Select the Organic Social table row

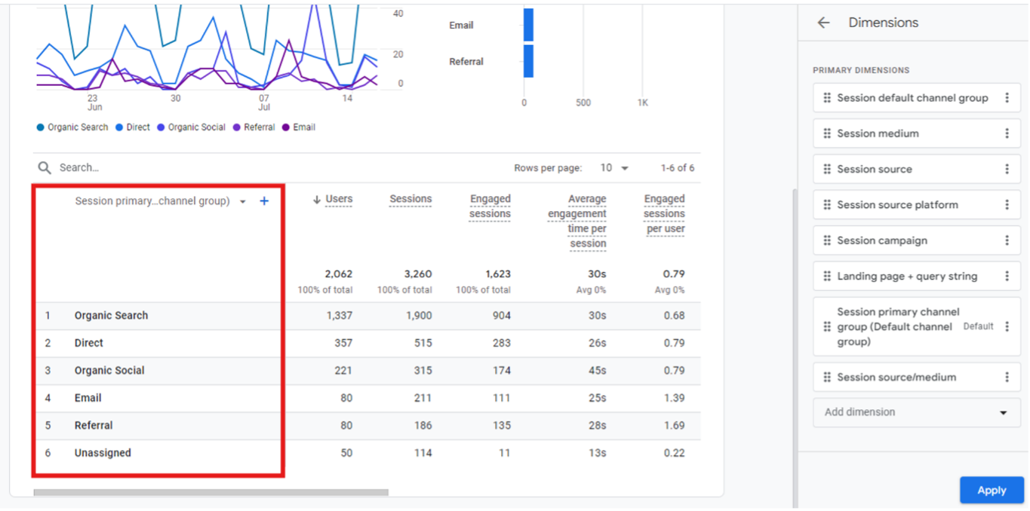[x=367, y=371]
